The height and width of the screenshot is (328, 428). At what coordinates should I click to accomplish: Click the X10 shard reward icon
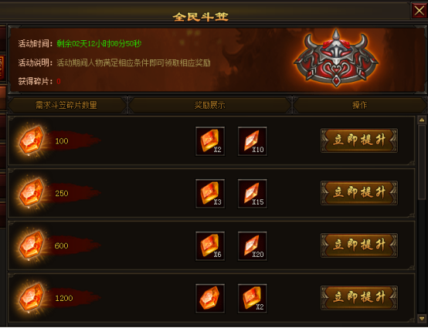point(253,141)
